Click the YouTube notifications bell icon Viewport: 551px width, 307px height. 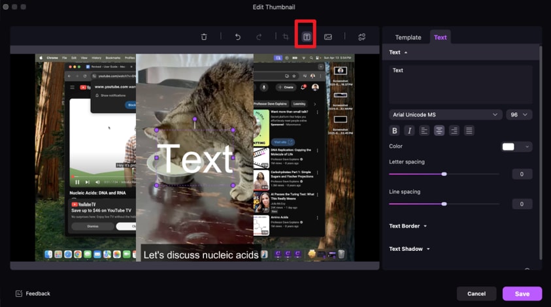pos(303,87)
